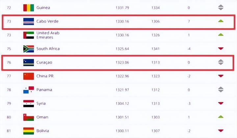The width and height of the screenshot is (237, 138).
Task: Click the China PR flag icon
Action: tap(29, 76)
